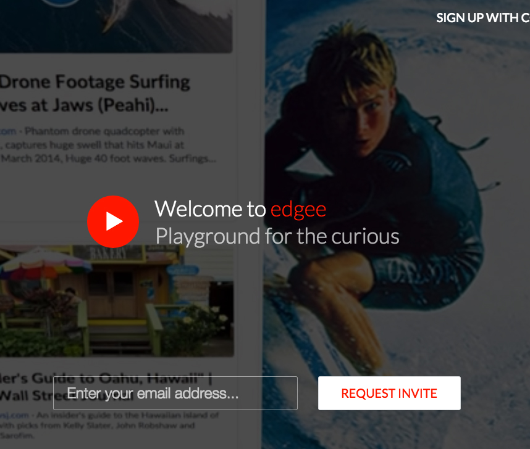Click the blue .com source link under drone headline
This screenshot has width=530, height=449.
[x=8, y=131]
